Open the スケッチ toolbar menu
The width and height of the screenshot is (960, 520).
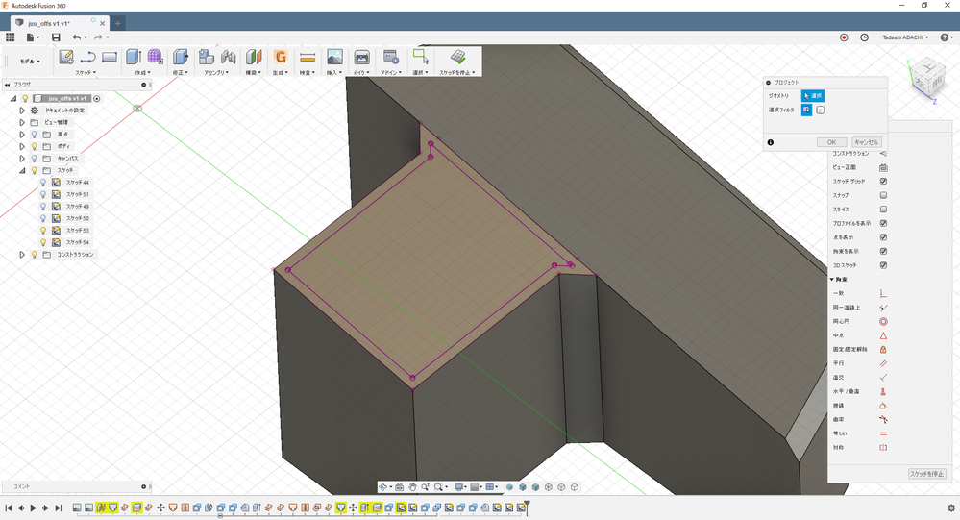point(86,72)
